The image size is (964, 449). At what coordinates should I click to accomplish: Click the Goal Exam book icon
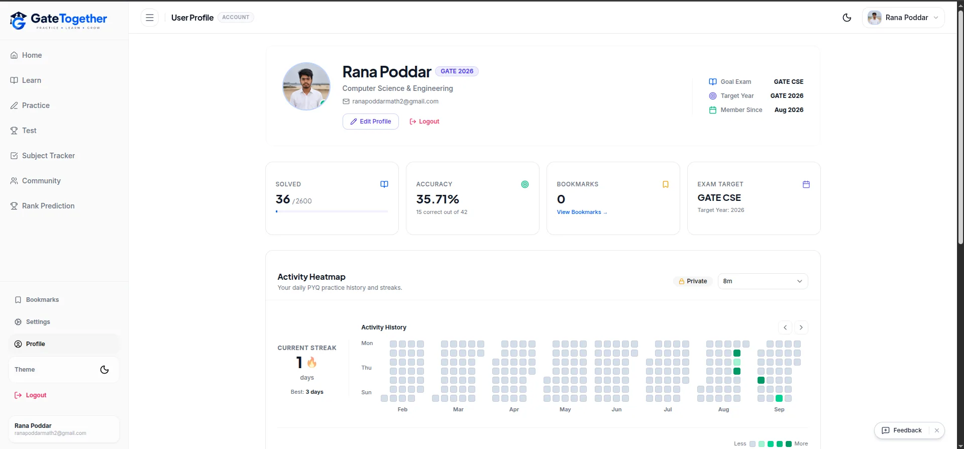pyautogui.click(x=712, y=82)
